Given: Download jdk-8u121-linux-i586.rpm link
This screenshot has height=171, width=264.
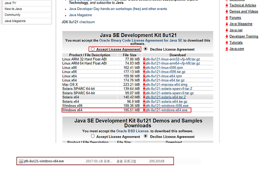Looking at the screenshot, I should (164, 68).
